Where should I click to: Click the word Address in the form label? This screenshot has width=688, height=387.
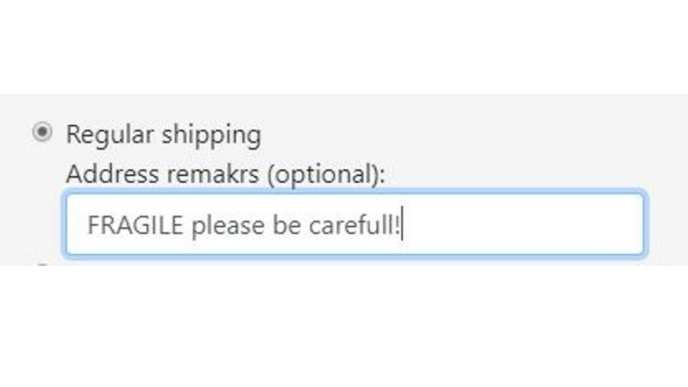pos(113,173)
